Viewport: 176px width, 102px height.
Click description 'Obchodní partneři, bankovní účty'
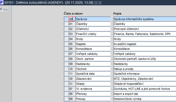click(145, 59)
